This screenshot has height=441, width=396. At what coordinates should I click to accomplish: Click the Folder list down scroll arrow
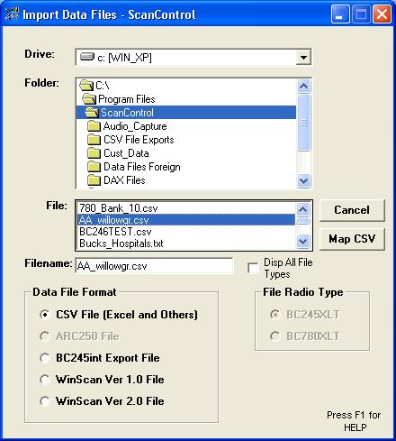(x=303, y=180)
